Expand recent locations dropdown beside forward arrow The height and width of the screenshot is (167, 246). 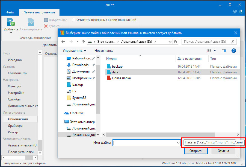click(x=78, y=42)
